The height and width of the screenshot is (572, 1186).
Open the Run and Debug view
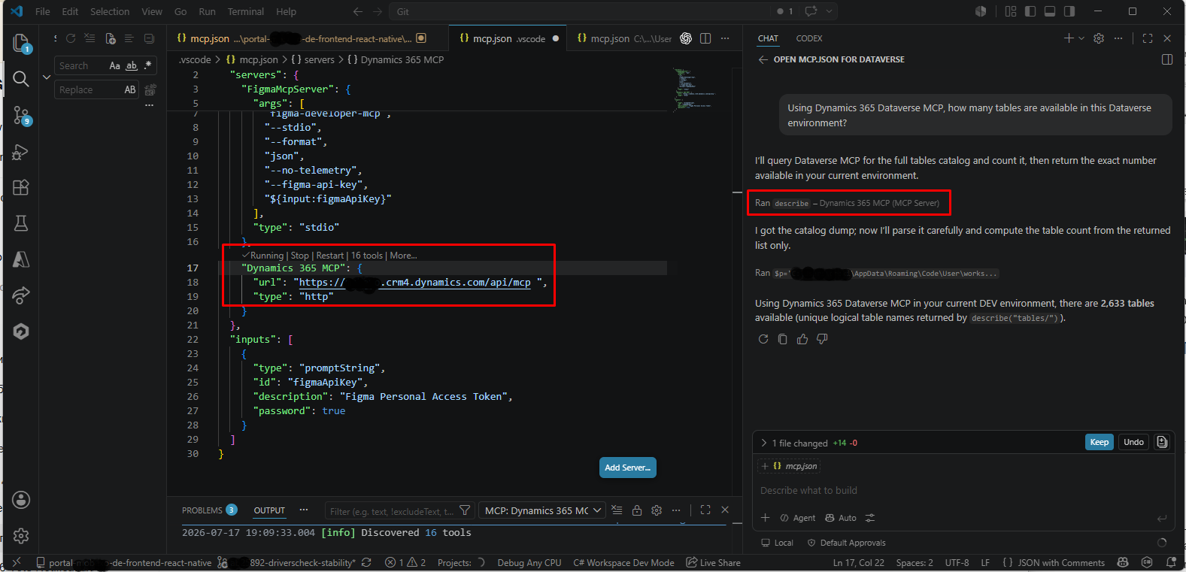(x=21, y=152)
